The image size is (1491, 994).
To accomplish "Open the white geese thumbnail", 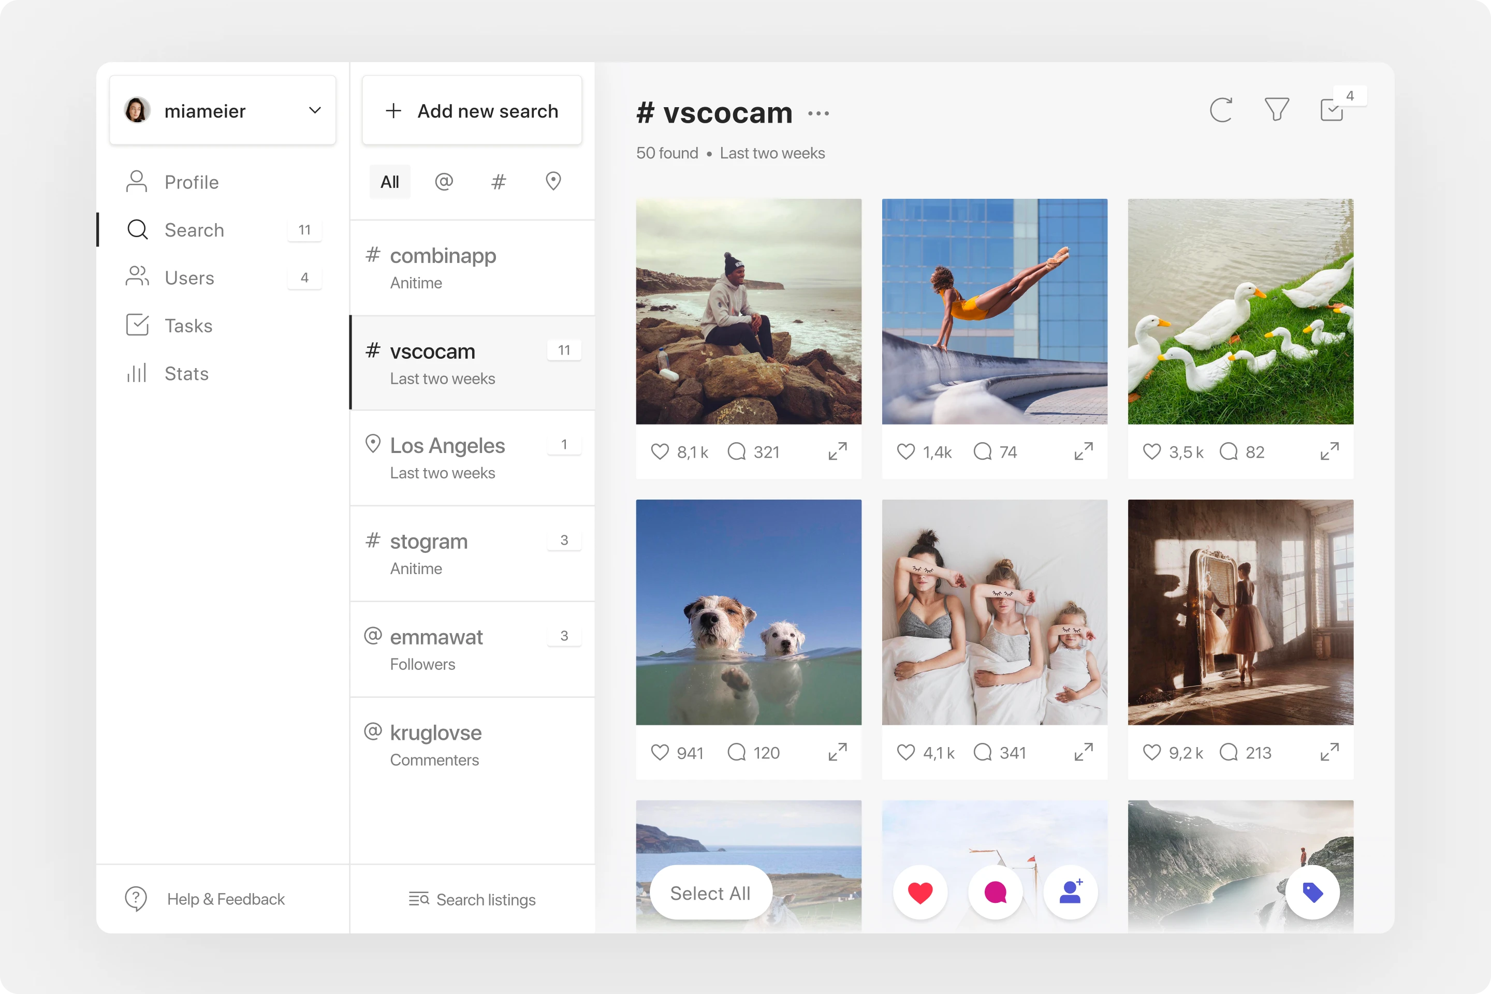I will 1240,311.
